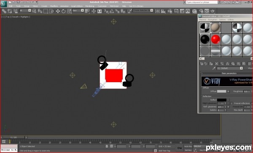Open the Layer Manager
The height and width of the screenshot is (153, 253).
click(170, 11)
